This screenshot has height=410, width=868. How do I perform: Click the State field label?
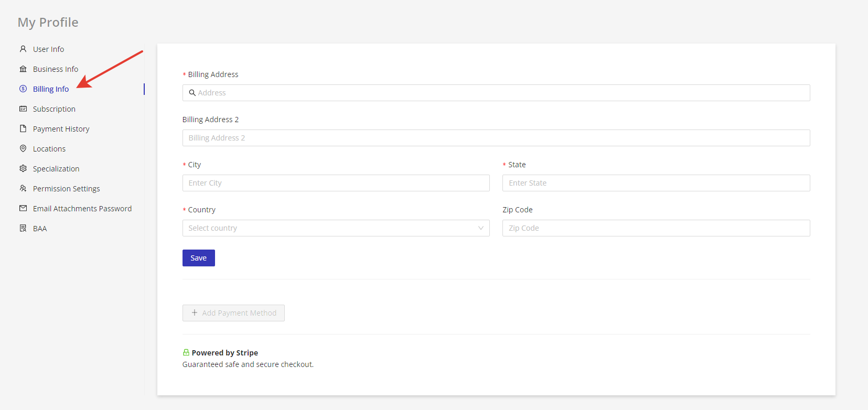click(x=517, y=165)
